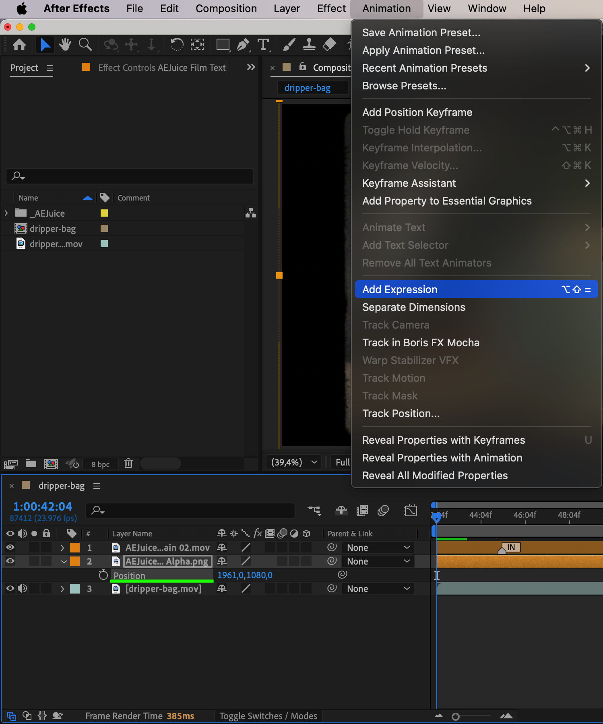This screenshot has height=724, width=603.
Task: Activate the Rotation tool
Action: pos(176,44)
